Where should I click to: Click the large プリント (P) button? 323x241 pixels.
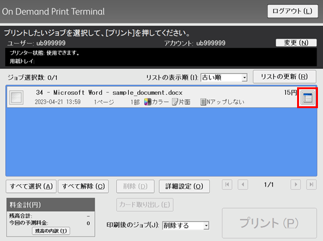click(x=269, y=223)
